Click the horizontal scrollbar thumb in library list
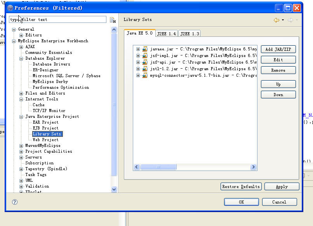This screenshot has width=313, height=226. (x=158, y=167)
